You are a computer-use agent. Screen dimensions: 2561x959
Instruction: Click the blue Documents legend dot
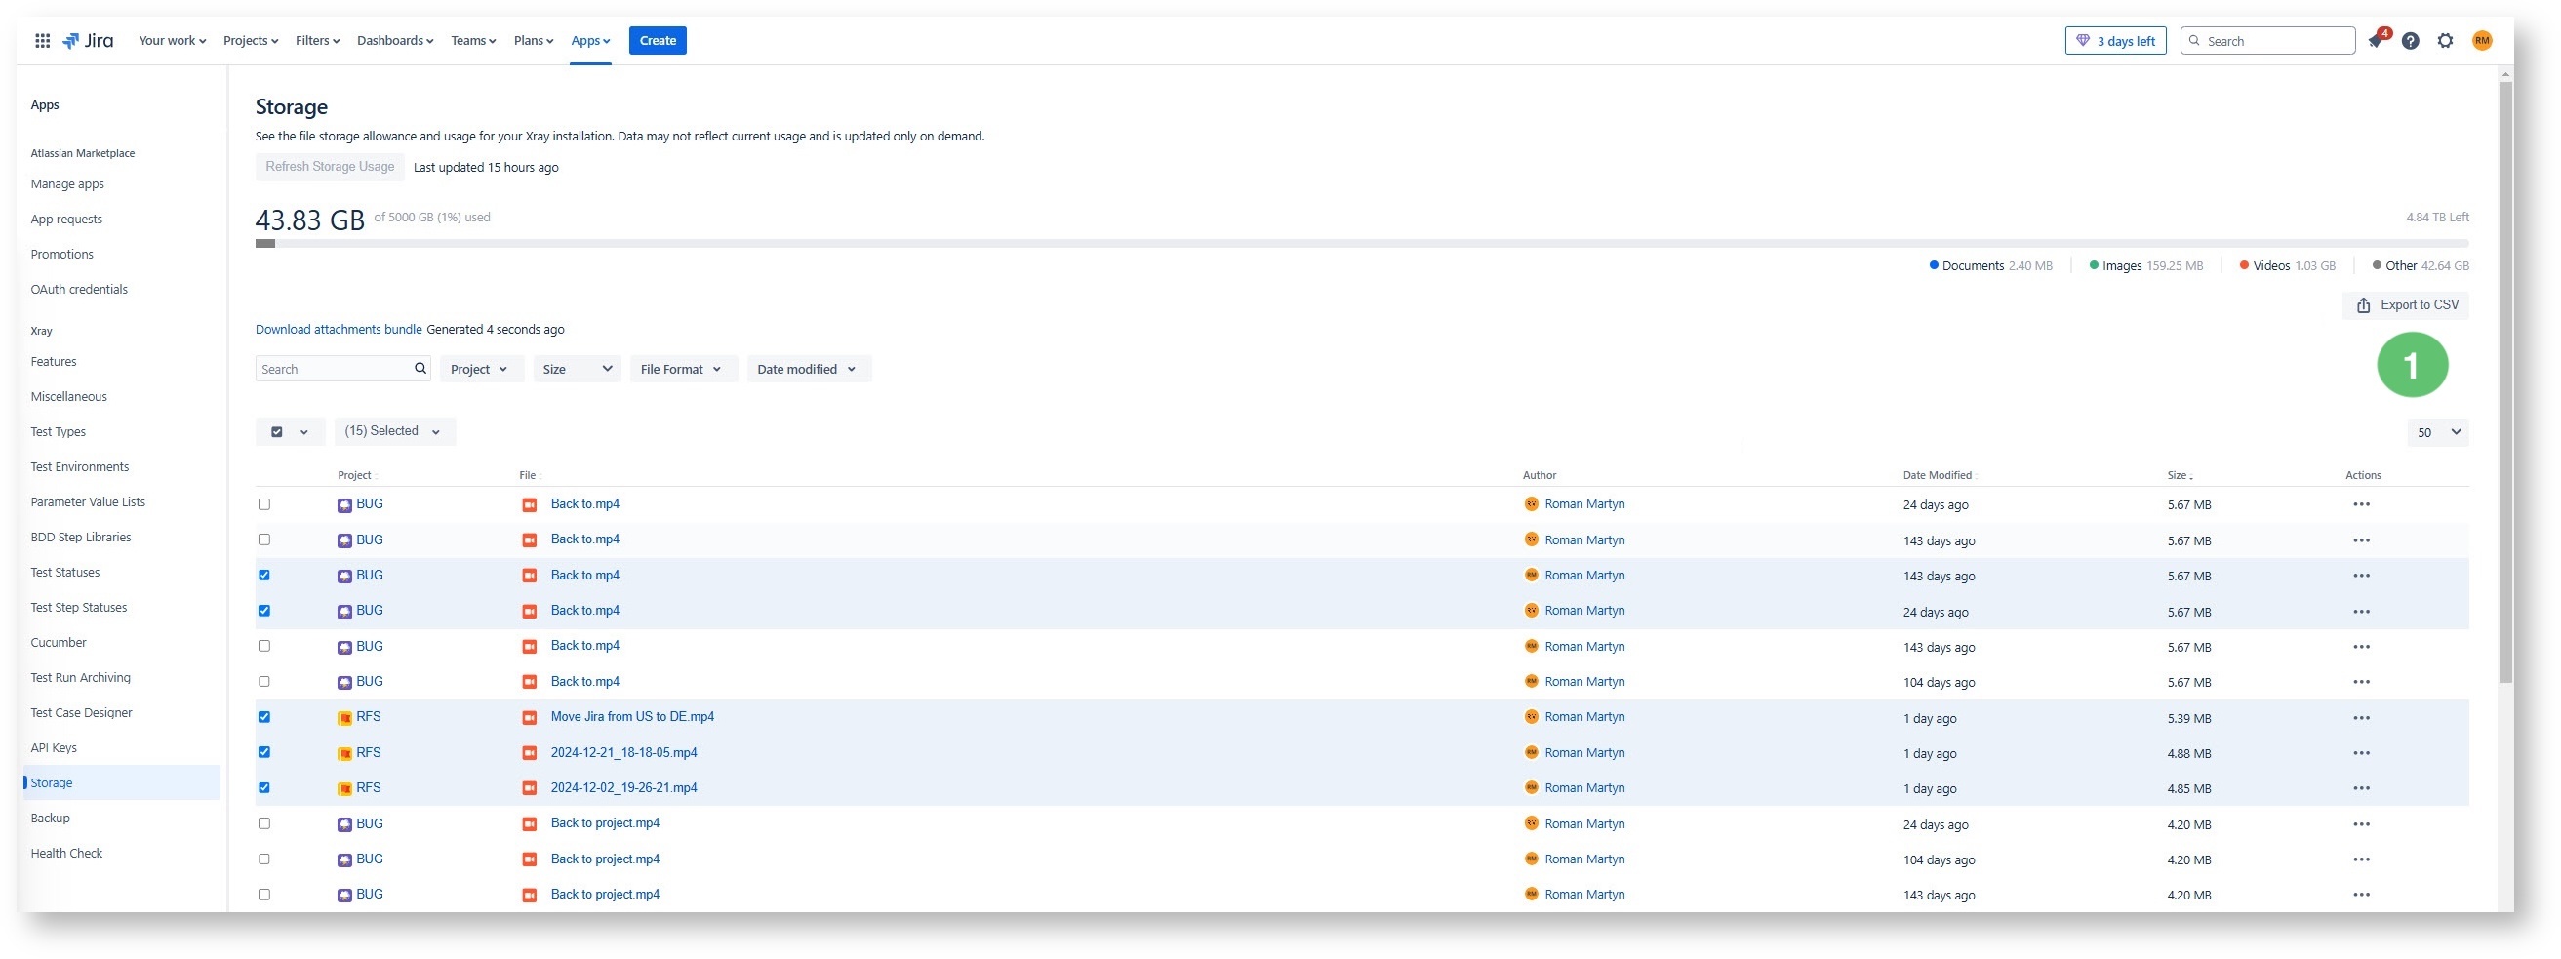point(1933,265)
